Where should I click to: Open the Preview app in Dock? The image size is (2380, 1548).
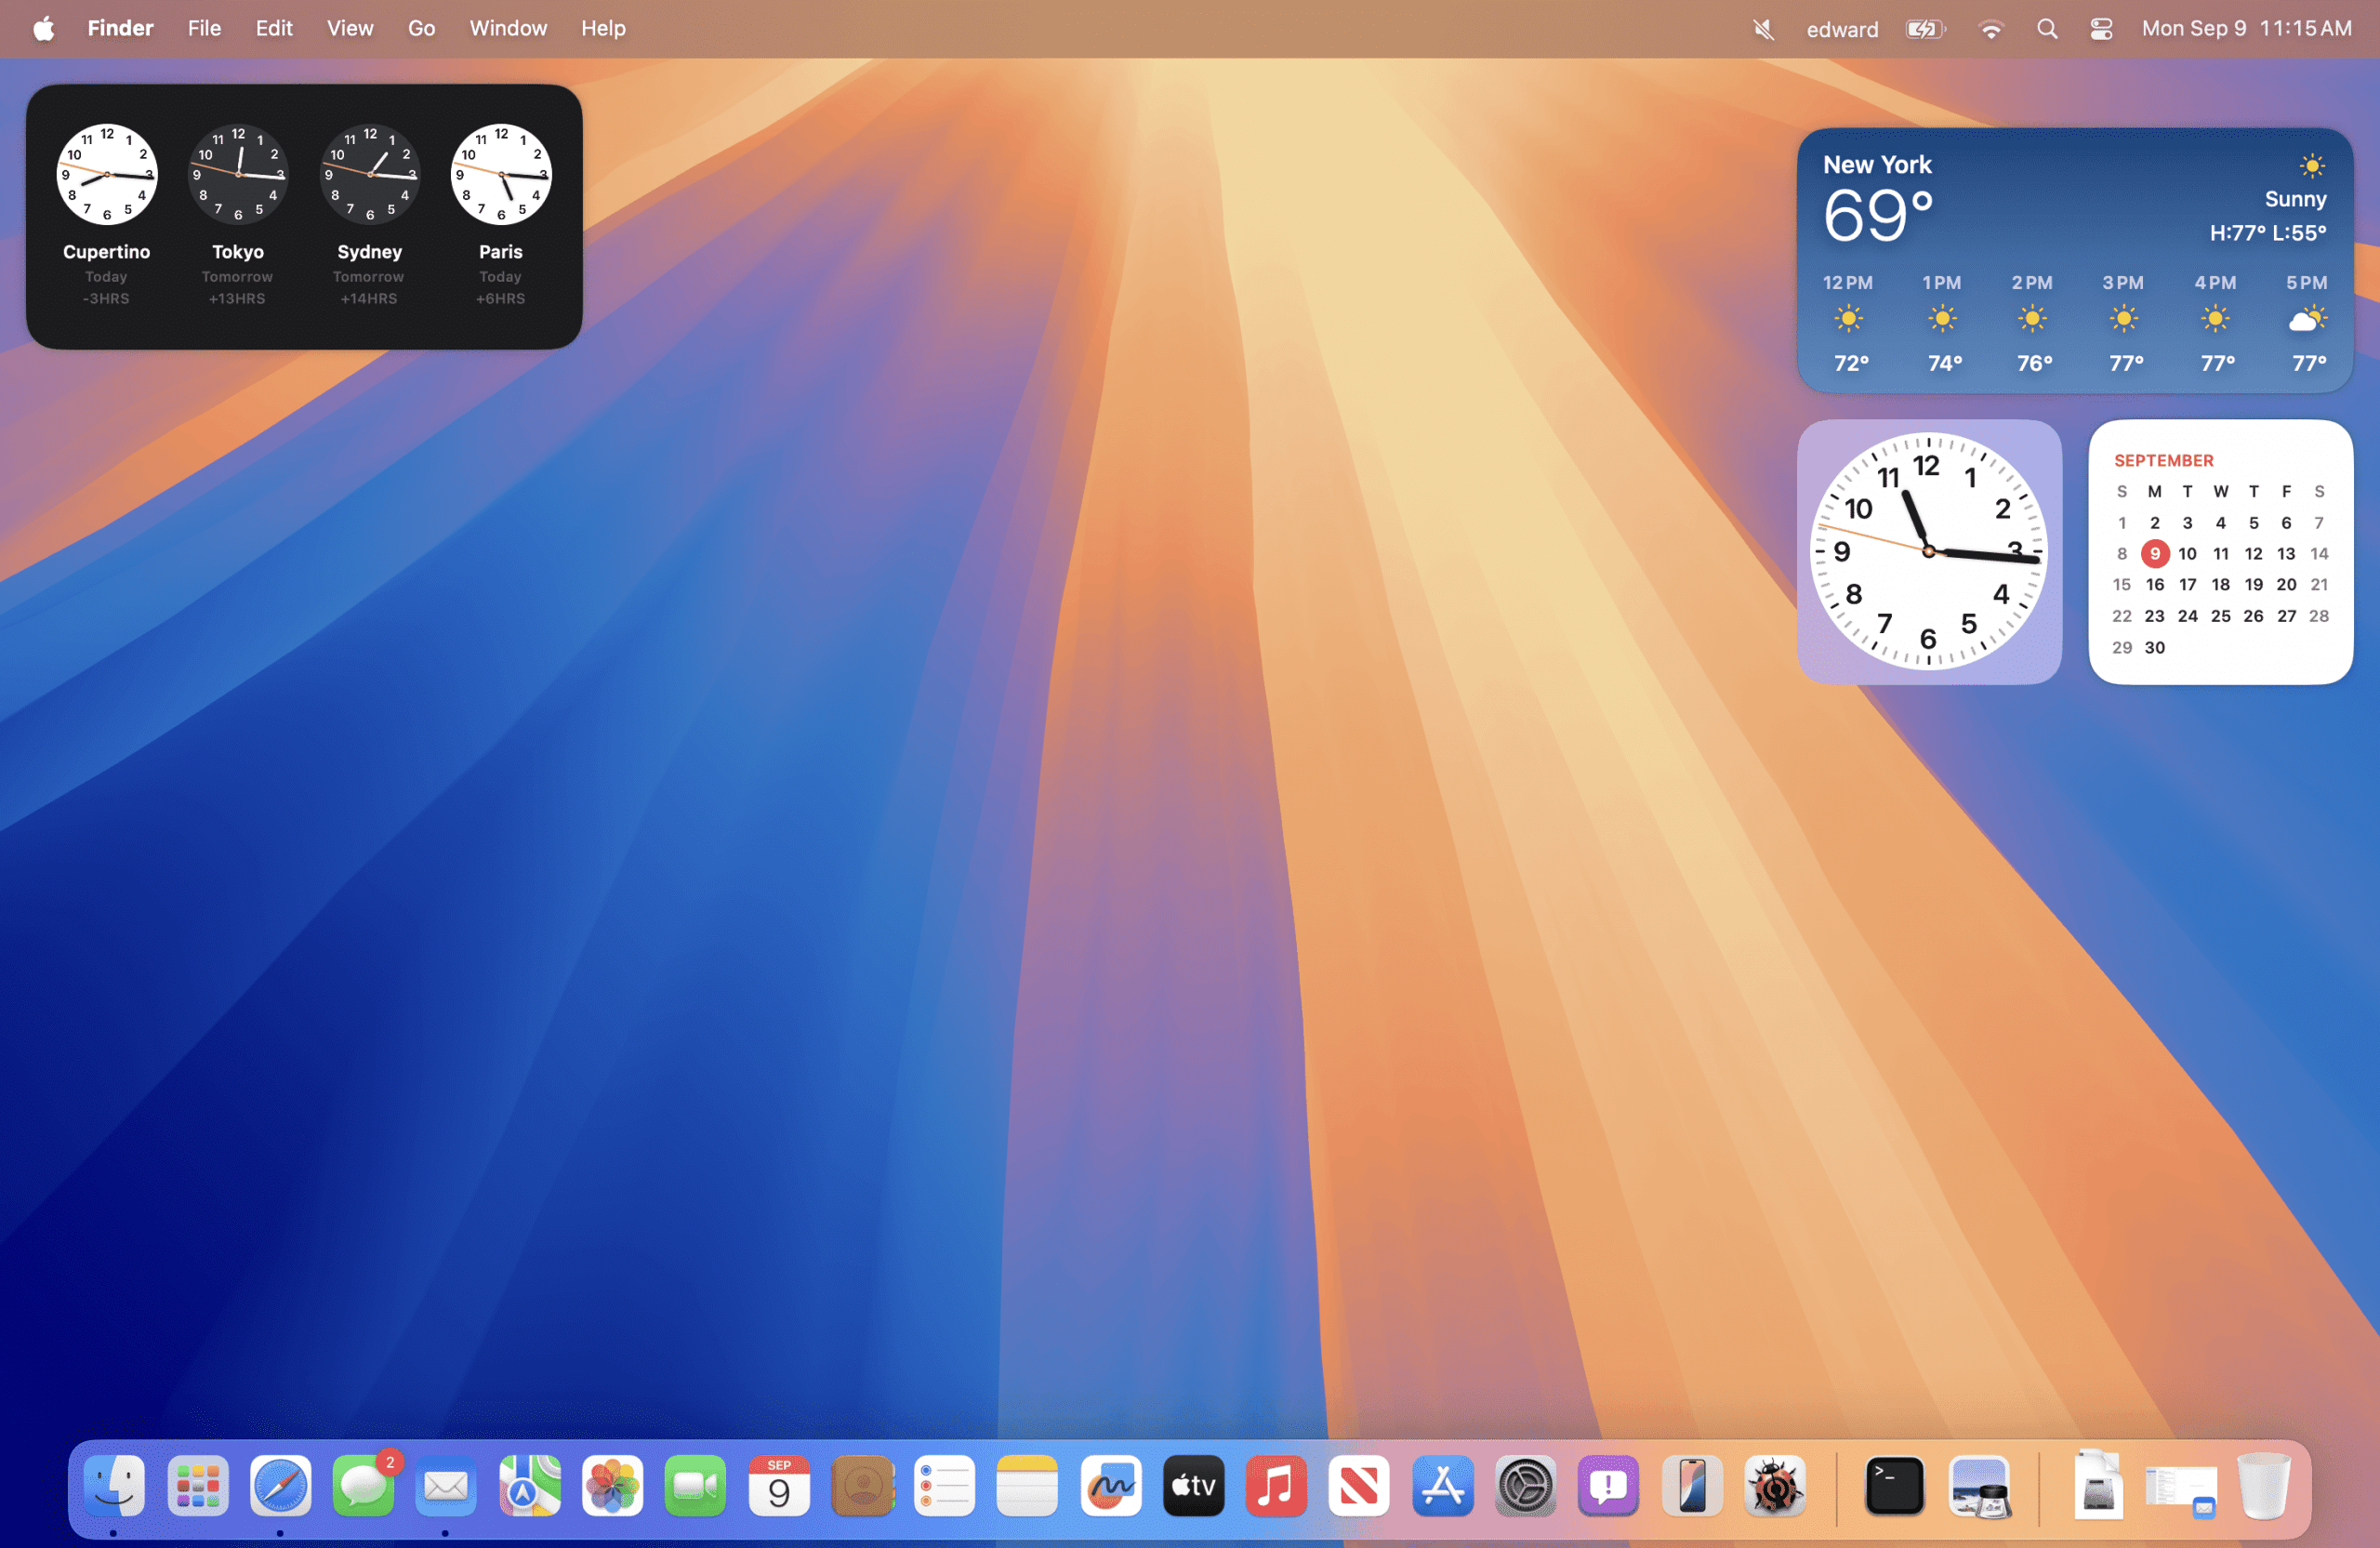pyautogui.click(x=1979, y=1485)
